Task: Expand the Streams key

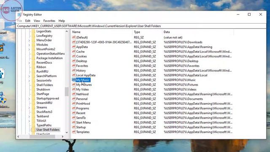Action: (29, 108)
